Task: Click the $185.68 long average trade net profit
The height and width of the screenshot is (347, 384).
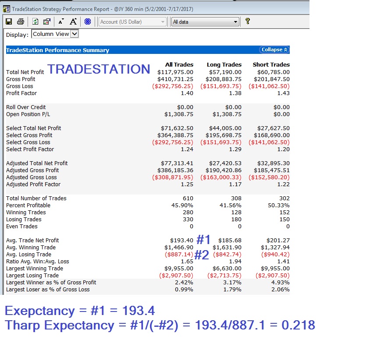Action: pos(230,241)
